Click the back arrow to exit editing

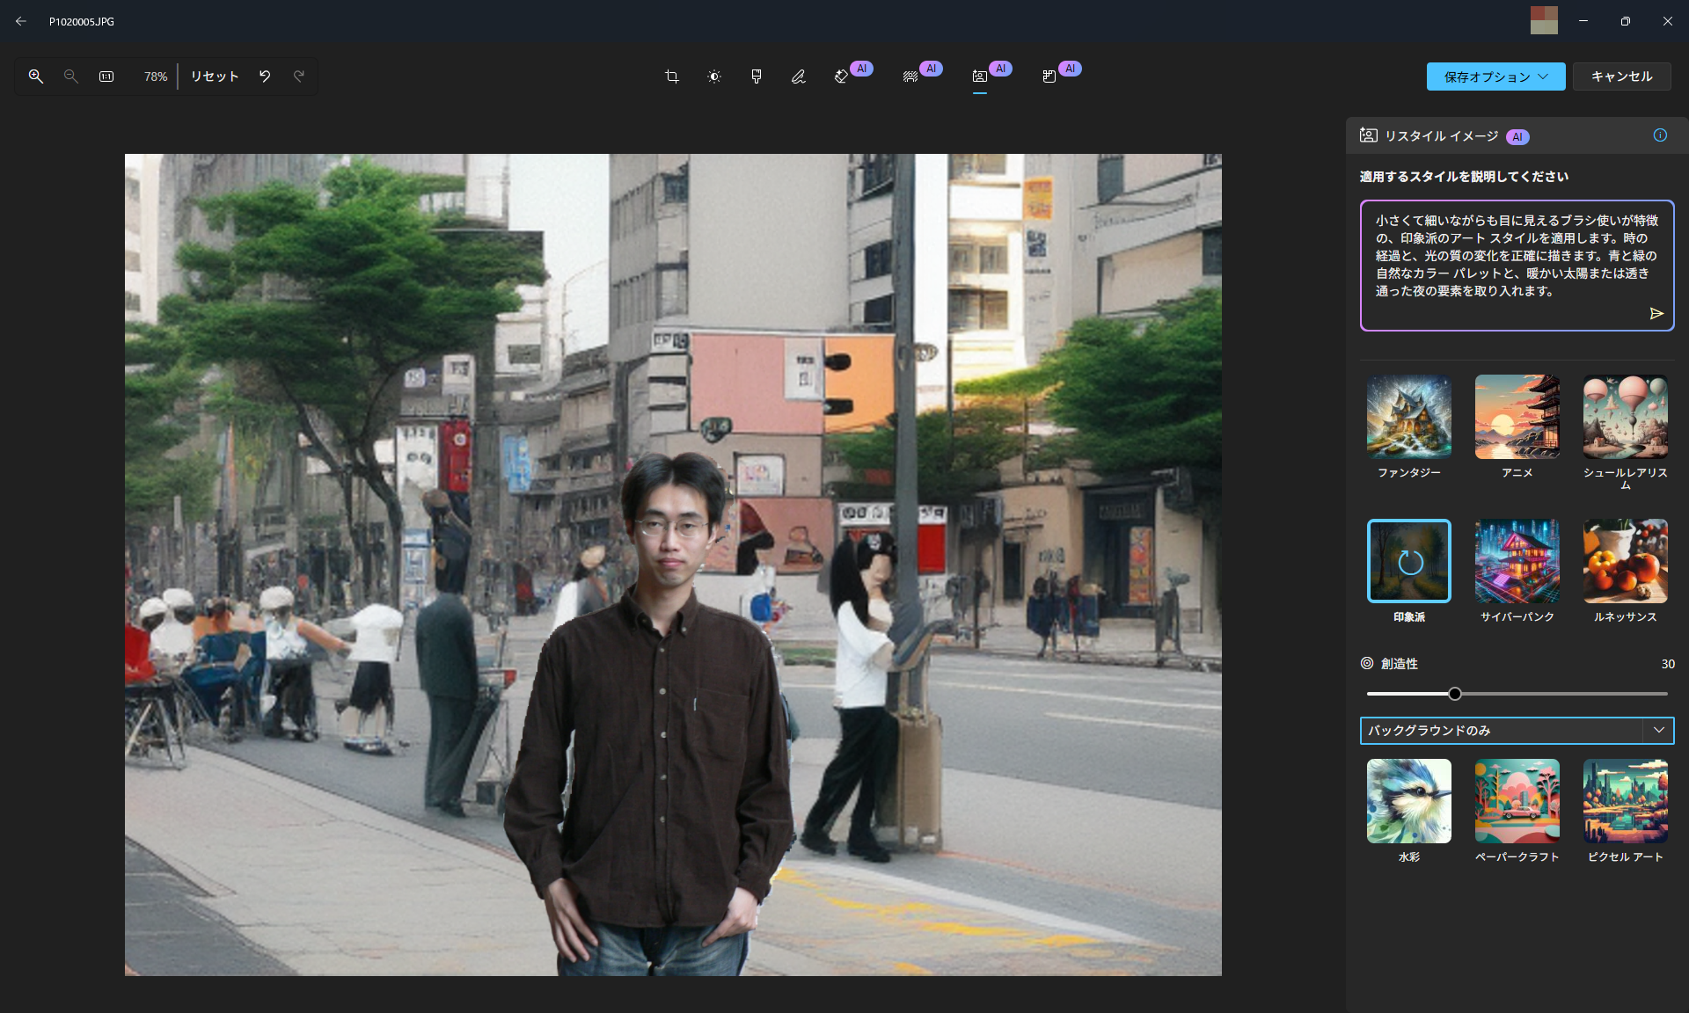(x=21, y=21)
